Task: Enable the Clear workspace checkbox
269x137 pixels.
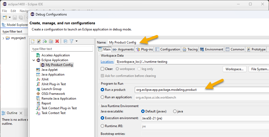Action: point(103,69)
